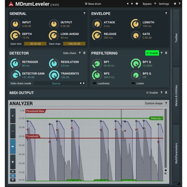Disable Prefiltering with green Enable button
This screenshot has height=187, width=187.
152,53
